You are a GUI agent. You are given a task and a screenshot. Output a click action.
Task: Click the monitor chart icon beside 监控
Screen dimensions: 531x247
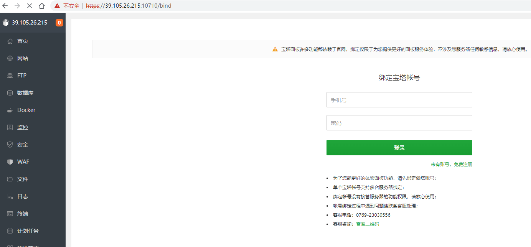10,127
